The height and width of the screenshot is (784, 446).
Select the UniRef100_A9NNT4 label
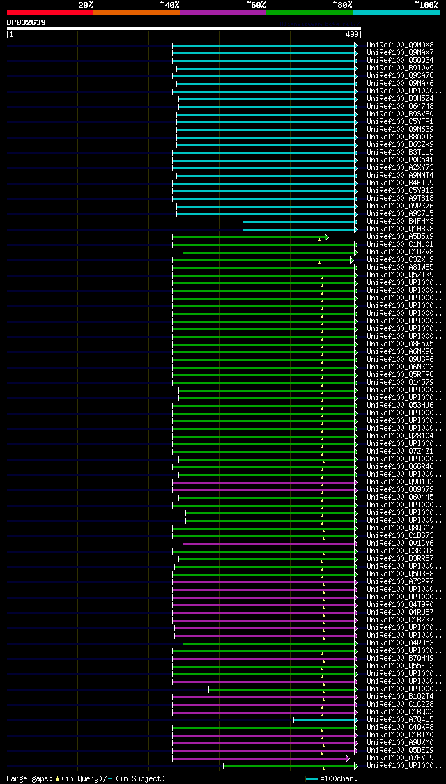(400, 176)
